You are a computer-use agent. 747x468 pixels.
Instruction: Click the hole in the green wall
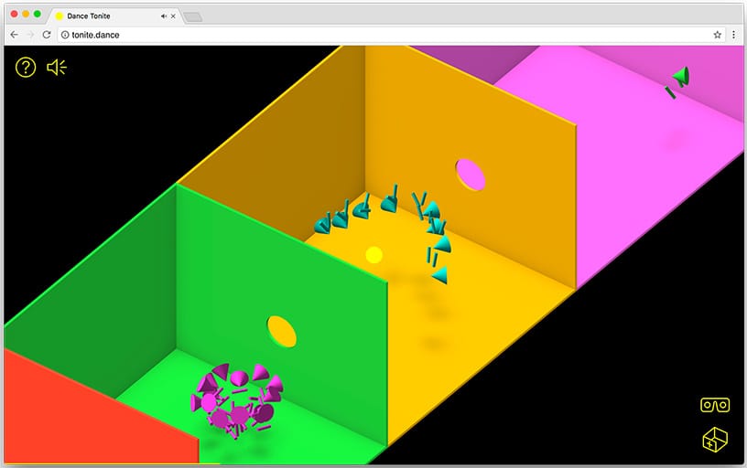[282, 330]
